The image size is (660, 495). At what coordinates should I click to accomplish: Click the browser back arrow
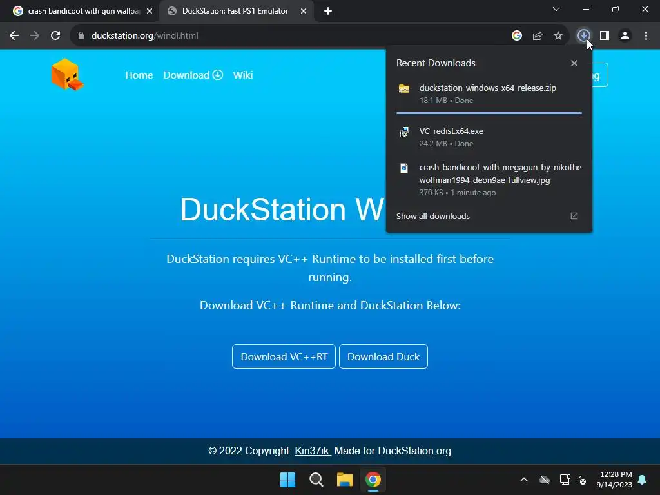coord(14,36)
